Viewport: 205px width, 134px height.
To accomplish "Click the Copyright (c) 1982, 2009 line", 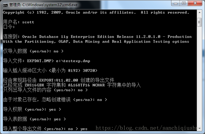I will pyautogui.click(x=96, y=12).
